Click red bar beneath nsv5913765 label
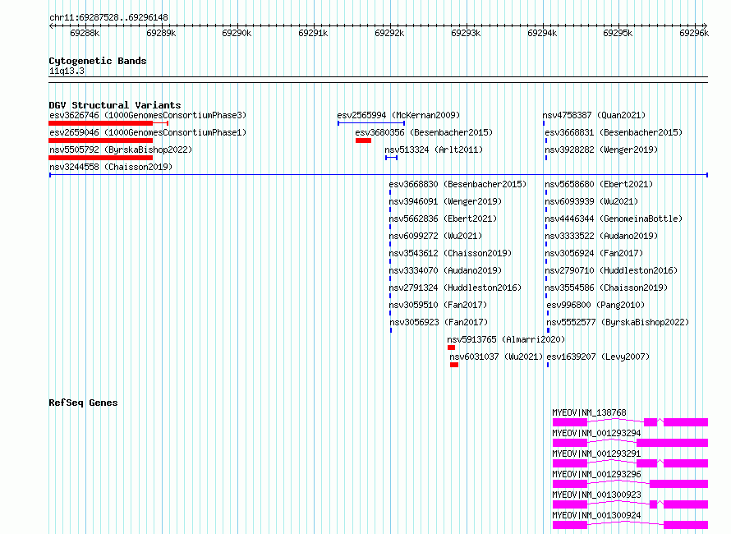 (451, 348)
